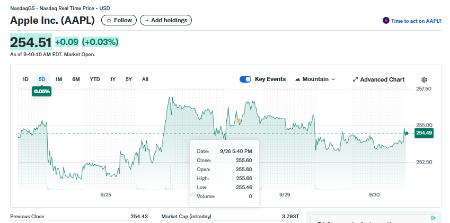450x223 pixels.
Task: Click the Apple Inc. (AAPL) heading
Action: [x=52, y=20]
